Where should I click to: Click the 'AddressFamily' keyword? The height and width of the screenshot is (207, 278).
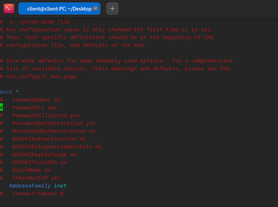pos(30,186)
